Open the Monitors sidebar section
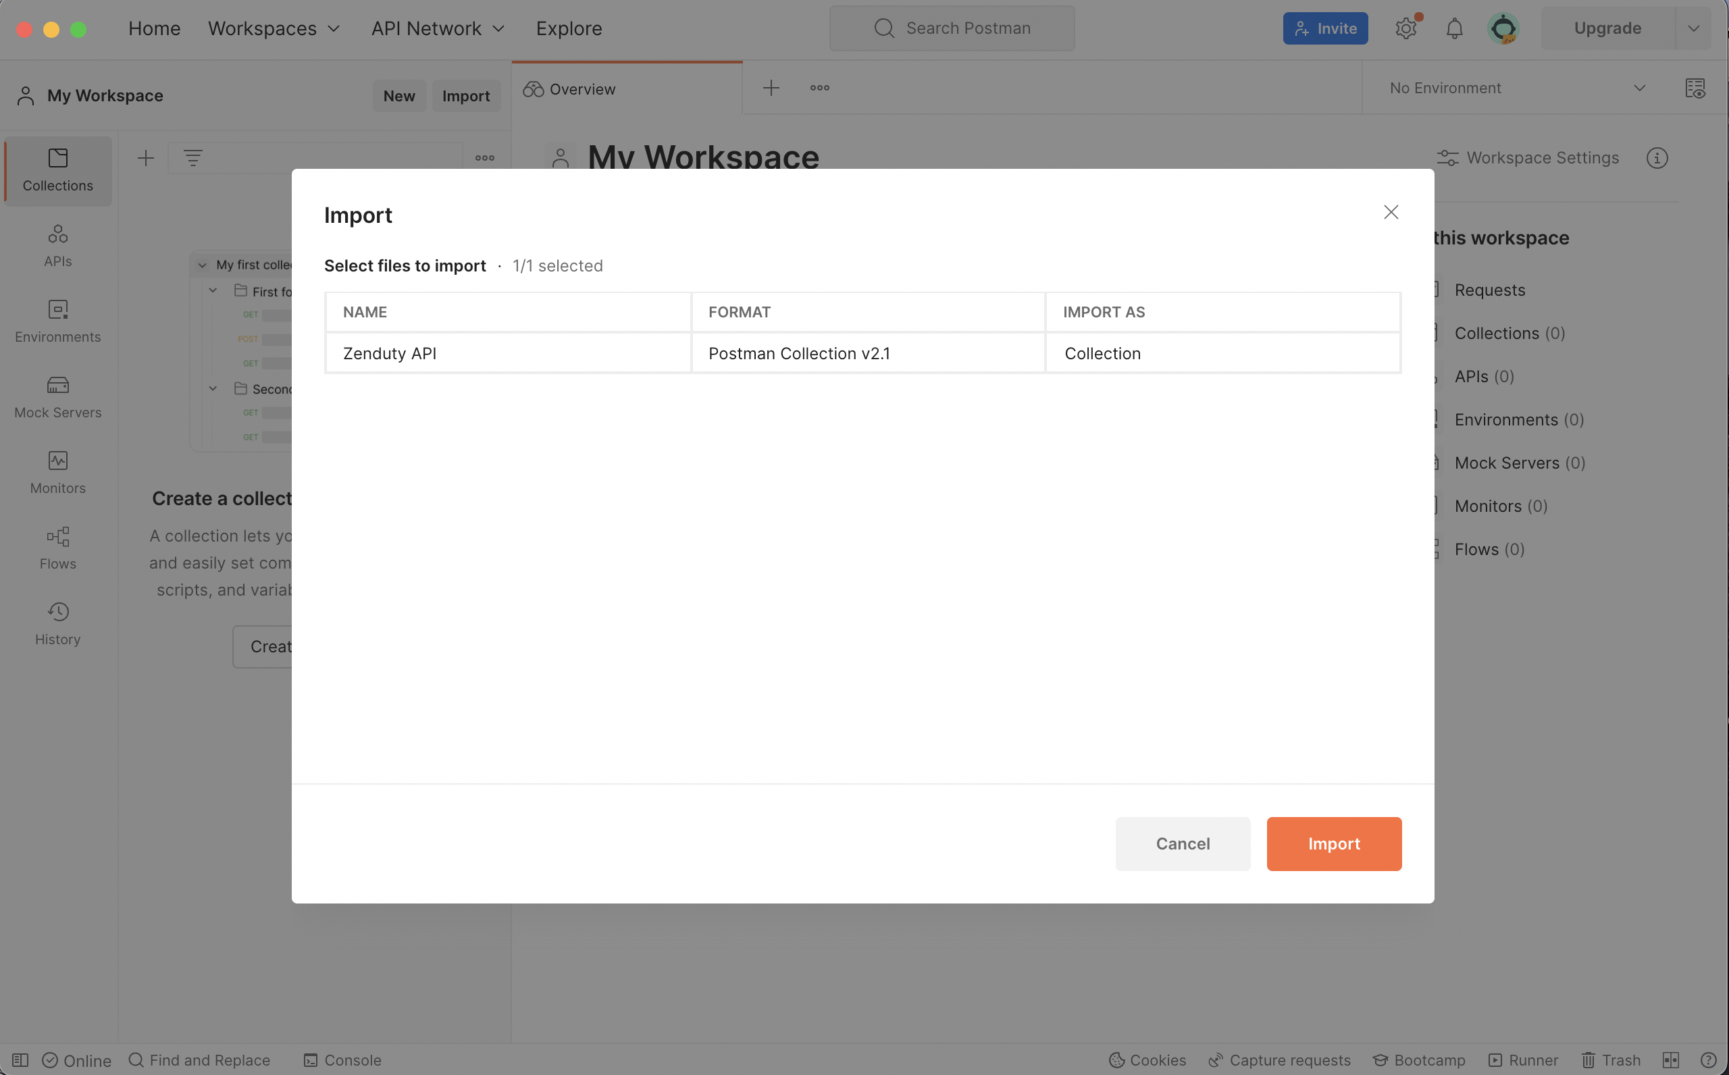The height and width of the screenshot is (1075, 1729). pos(57,472)
